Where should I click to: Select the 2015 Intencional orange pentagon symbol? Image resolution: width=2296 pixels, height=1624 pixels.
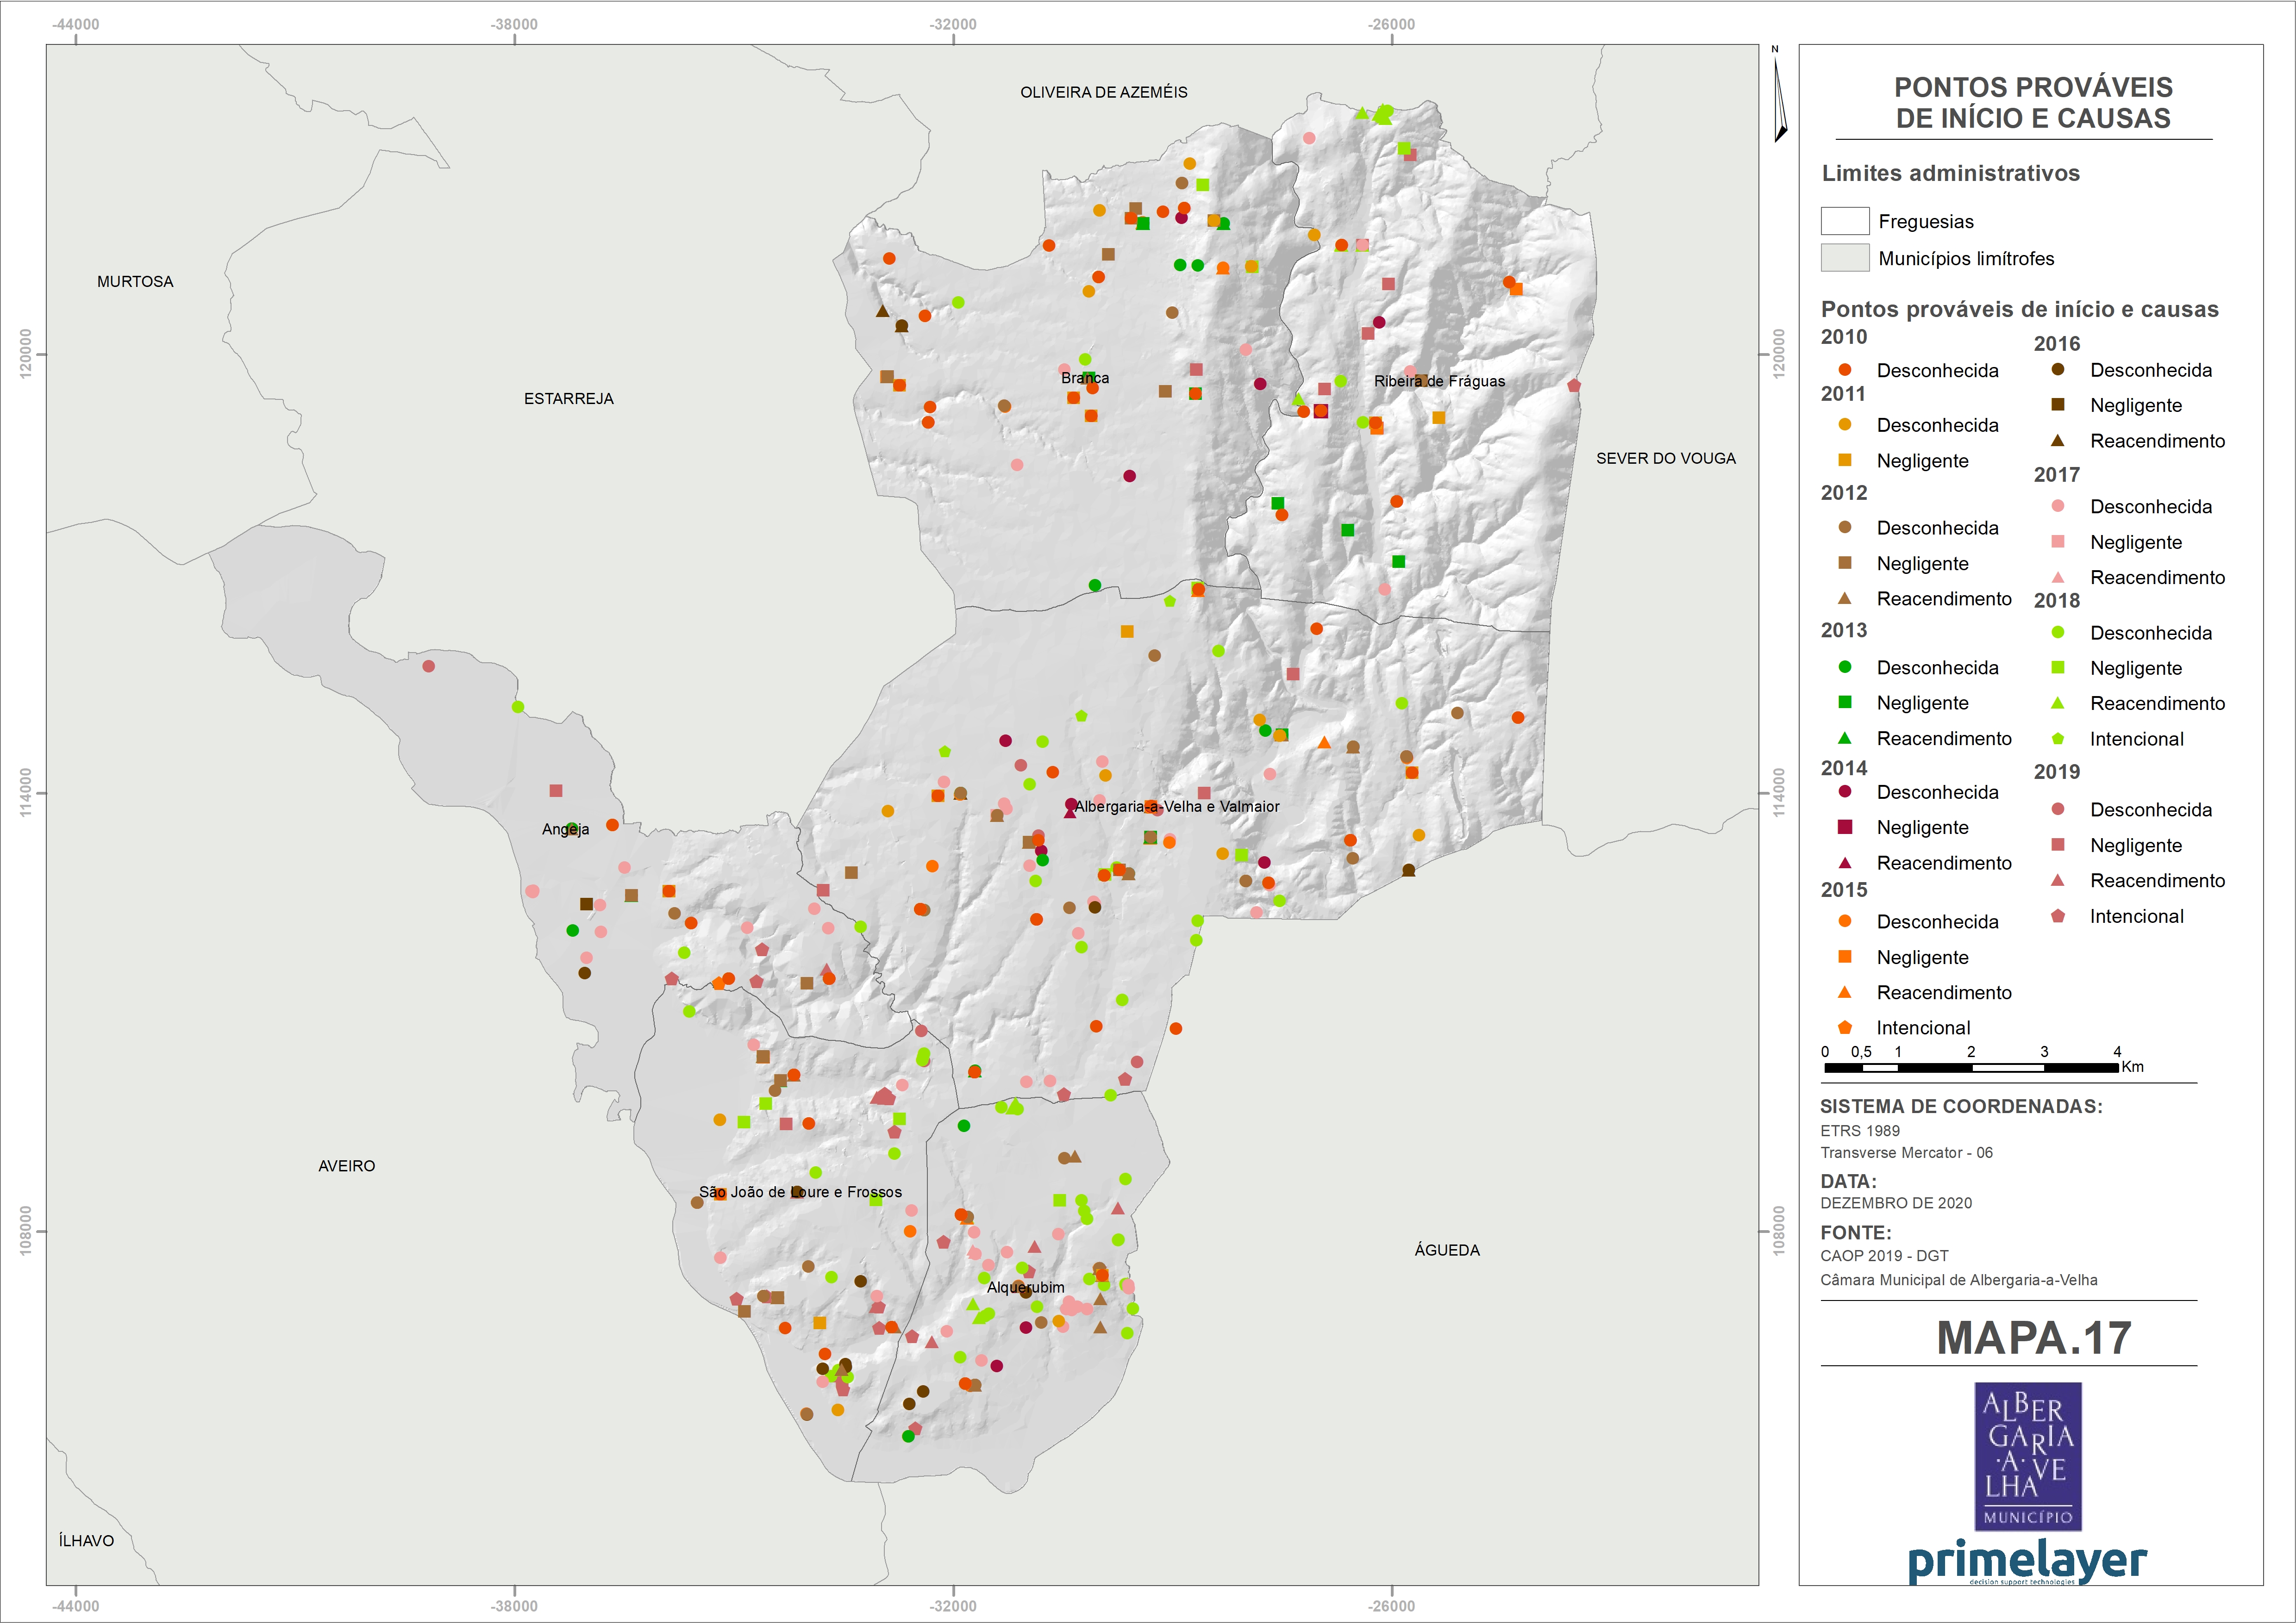pyautogui.click(x=1845, y=1027)
